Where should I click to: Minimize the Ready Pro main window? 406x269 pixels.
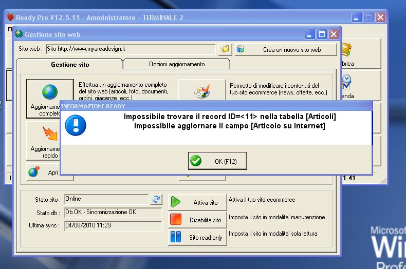pyautogui.click(x=357, y=17)
